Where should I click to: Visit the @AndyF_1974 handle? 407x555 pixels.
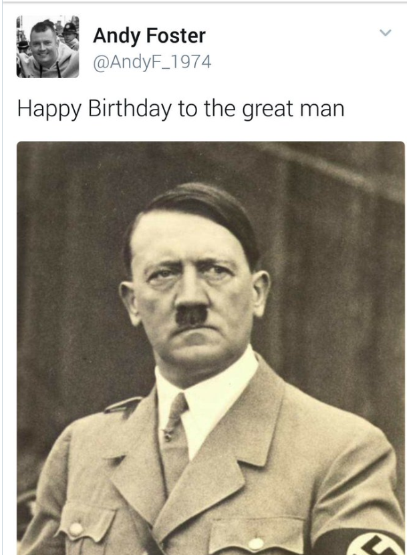pos(152,62)
